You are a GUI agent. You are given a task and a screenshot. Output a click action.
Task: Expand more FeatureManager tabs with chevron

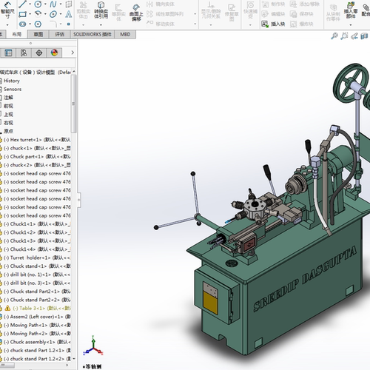pyautogui.click(x=73, y=53)
